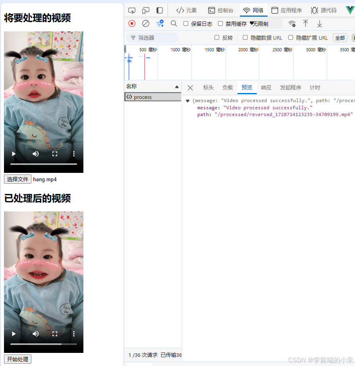Click the 1 /36 次请求 status text

(143, 355)
